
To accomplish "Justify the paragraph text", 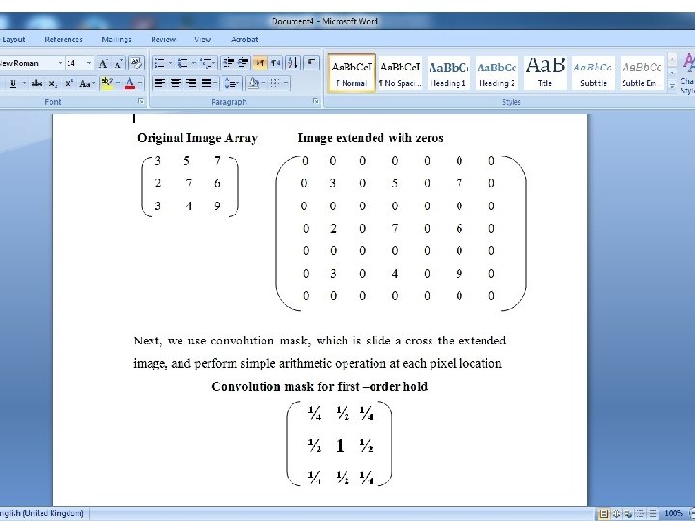I will 207,83.
